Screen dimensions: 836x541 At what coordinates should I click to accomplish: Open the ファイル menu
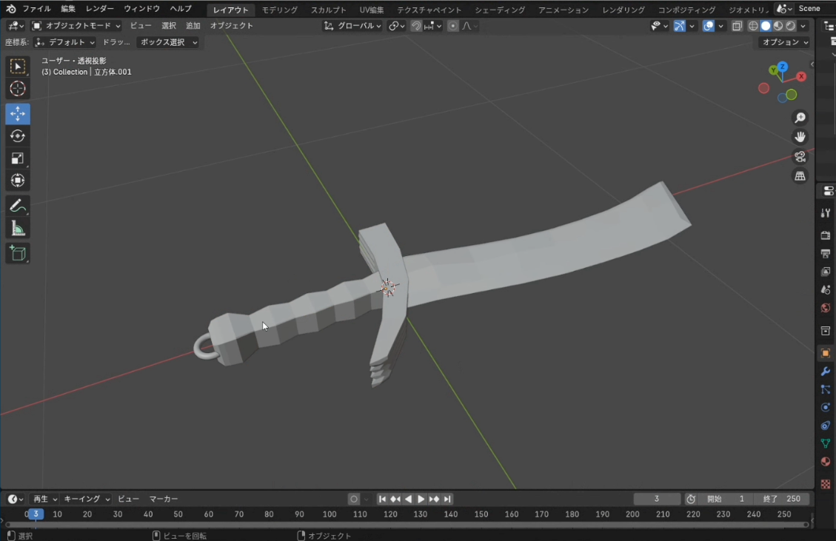[x=36, y=9]
